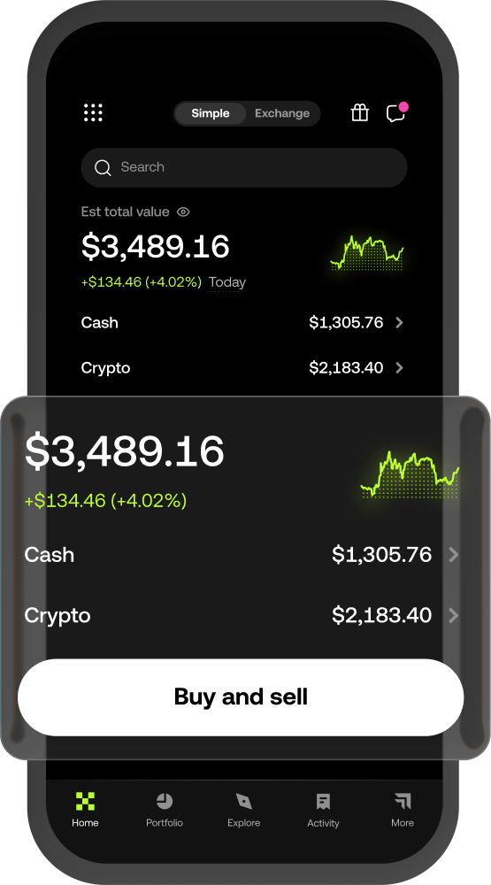Image resolution: width=491 pixels, height=885 pixels.
Task: Toggle the eye to hide total value
Action: pos(183,212)
